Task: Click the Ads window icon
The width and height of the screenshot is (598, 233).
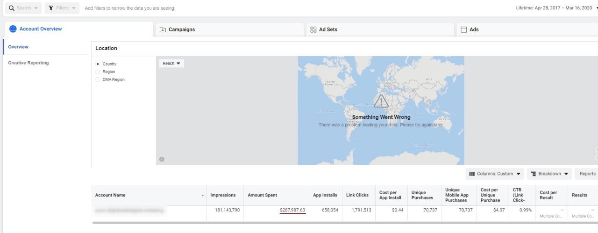Action: coord(464,29)
